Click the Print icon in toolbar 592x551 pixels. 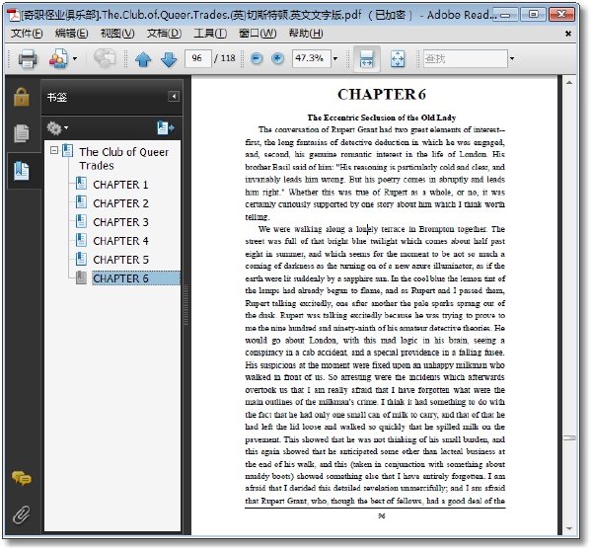[x=28, y=58]
